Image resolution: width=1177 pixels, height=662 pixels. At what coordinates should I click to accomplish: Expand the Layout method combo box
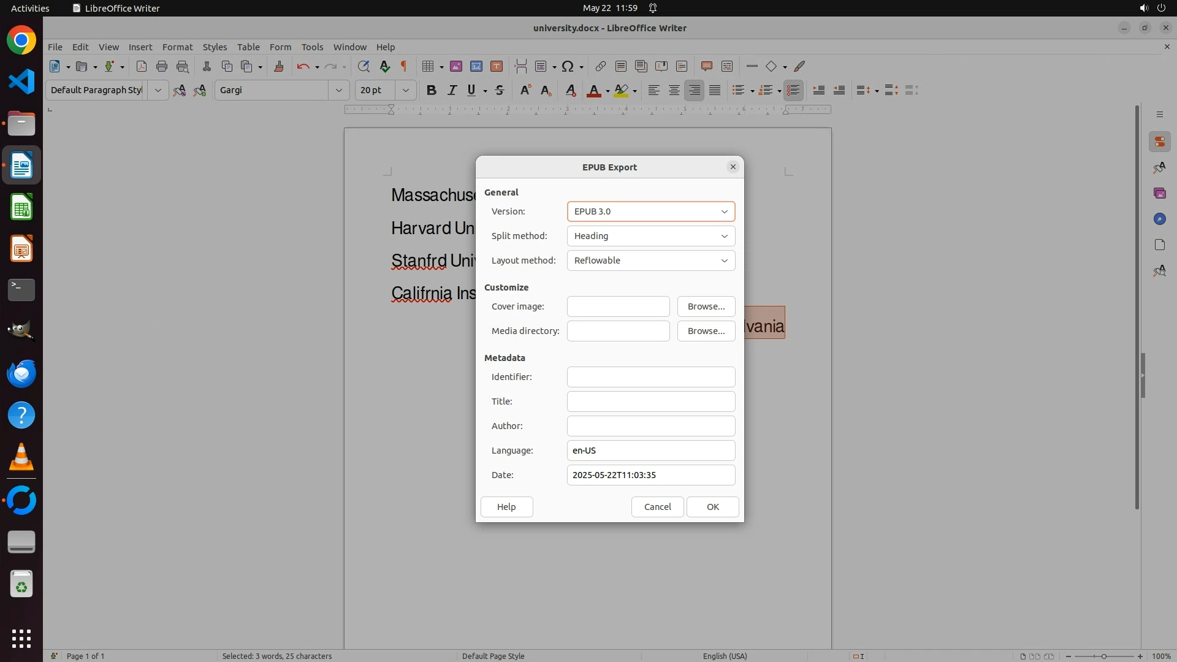[650, 261]
